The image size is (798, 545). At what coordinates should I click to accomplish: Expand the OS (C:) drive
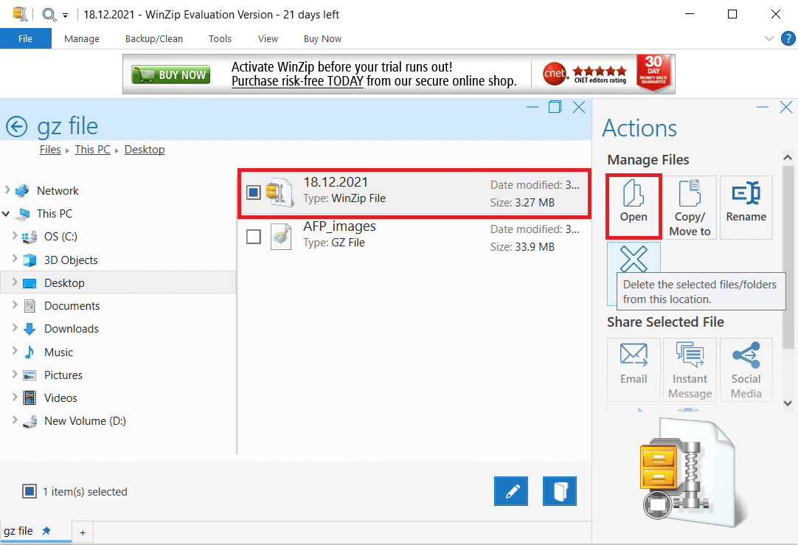[x=16, y=236]
